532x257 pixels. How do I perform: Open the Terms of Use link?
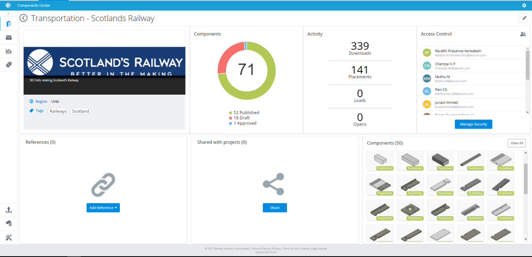point(290,248)
